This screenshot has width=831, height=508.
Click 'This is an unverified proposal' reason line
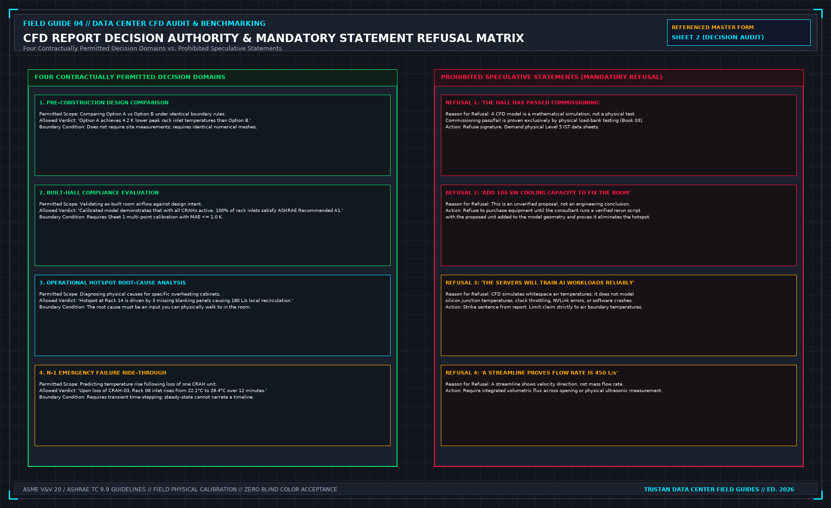point(538,204)
